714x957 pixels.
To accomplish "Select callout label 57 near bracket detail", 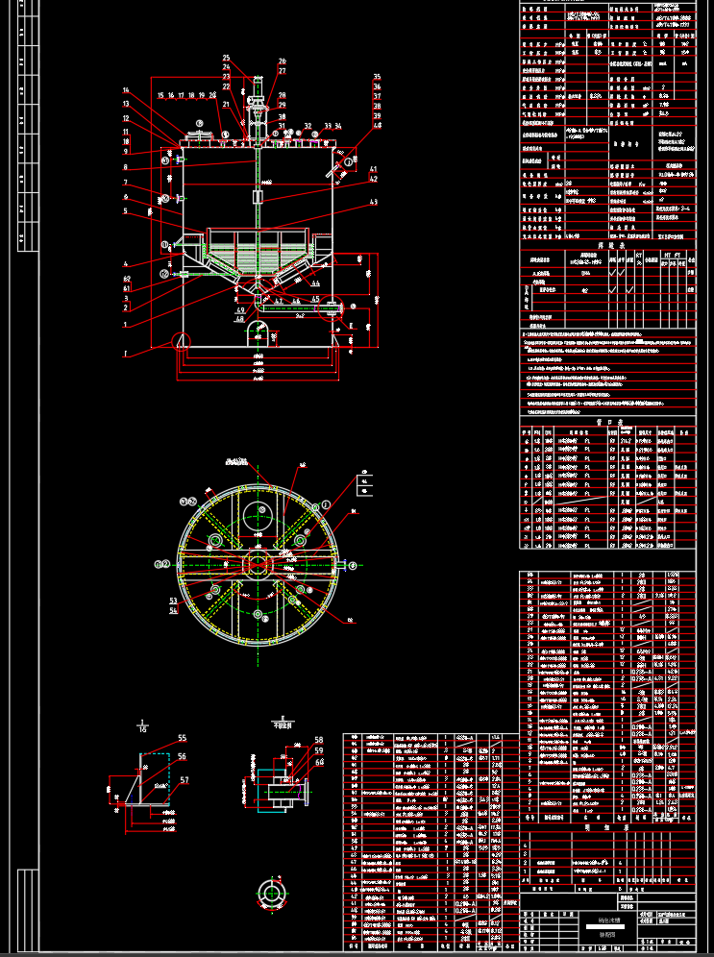I will (185, 780).
